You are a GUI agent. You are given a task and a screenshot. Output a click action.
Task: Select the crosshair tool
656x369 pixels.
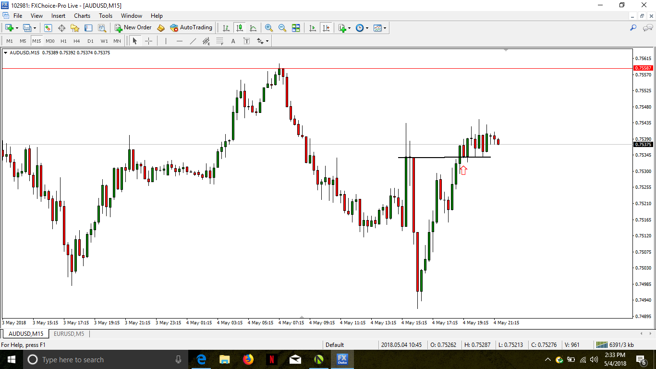[148, 41]
